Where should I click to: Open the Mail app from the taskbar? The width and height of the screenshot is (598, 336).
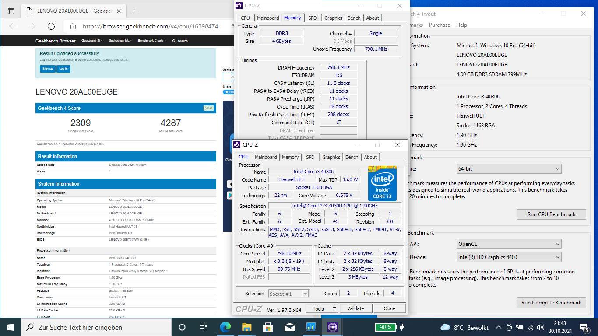point(289,327)
